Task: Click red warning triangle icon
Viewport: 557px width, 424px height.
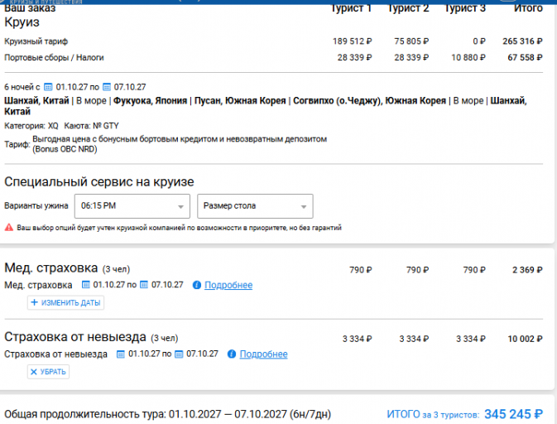Action: point(9,228)
